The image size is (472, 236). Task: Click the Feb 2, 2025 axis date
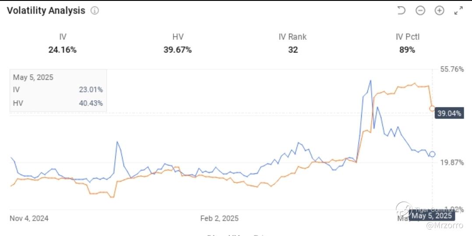(219, 218)
